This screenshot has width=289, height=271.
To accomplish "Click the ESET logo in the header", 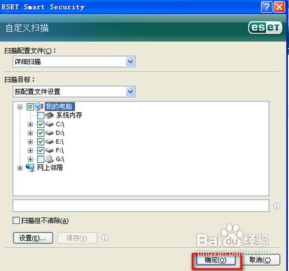I will [x=265, y=28].
